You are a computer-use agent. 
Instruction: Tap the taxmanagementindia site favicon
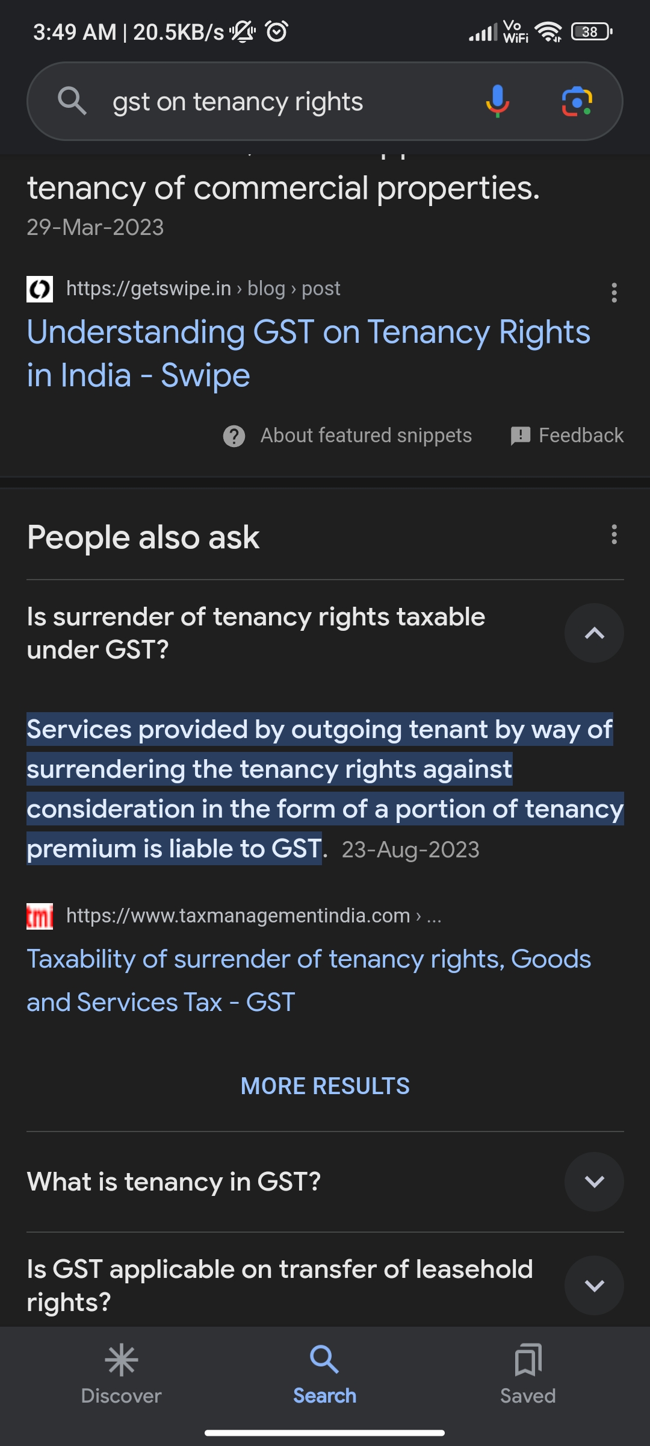tap(40, 916)
